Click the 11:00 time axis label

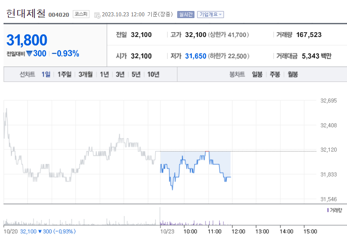pos(215,231)
